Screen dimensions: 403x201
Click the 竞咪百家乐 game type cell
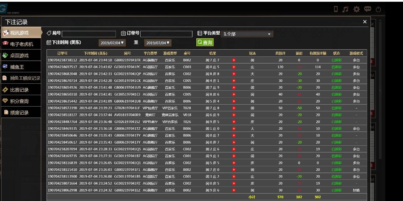pos(170,115)
